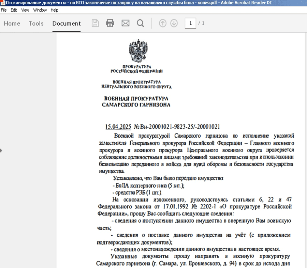Image resolution: width=307 pixels, height=268 pixels.
Task: Expand the left navigation pane arrow
Action: click(1, 150)
